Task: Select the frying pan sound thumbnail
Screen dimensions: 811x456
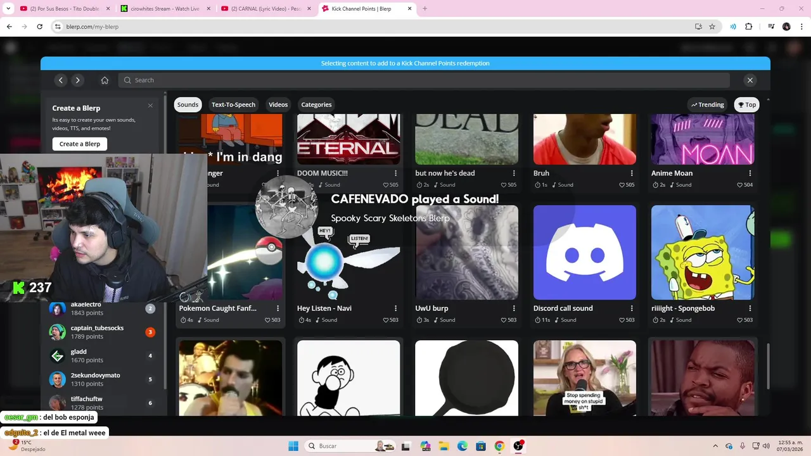Action: (x=467, y=378)
